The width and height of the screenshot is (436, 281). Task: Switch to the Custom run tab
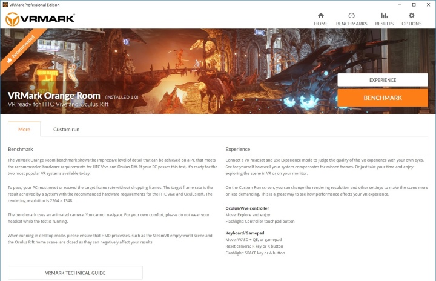click(66, 129)
